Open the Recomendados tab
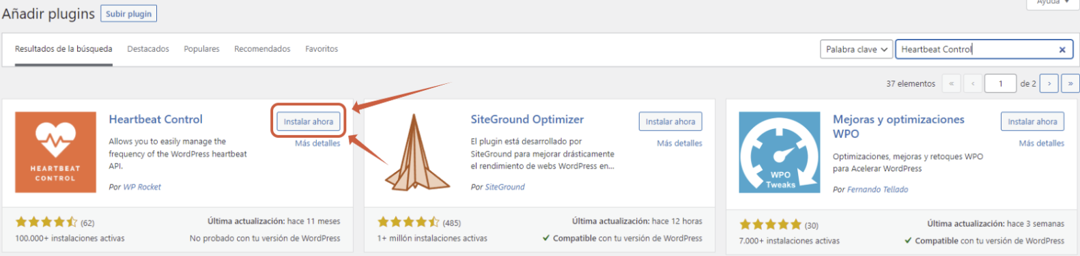 262,49
